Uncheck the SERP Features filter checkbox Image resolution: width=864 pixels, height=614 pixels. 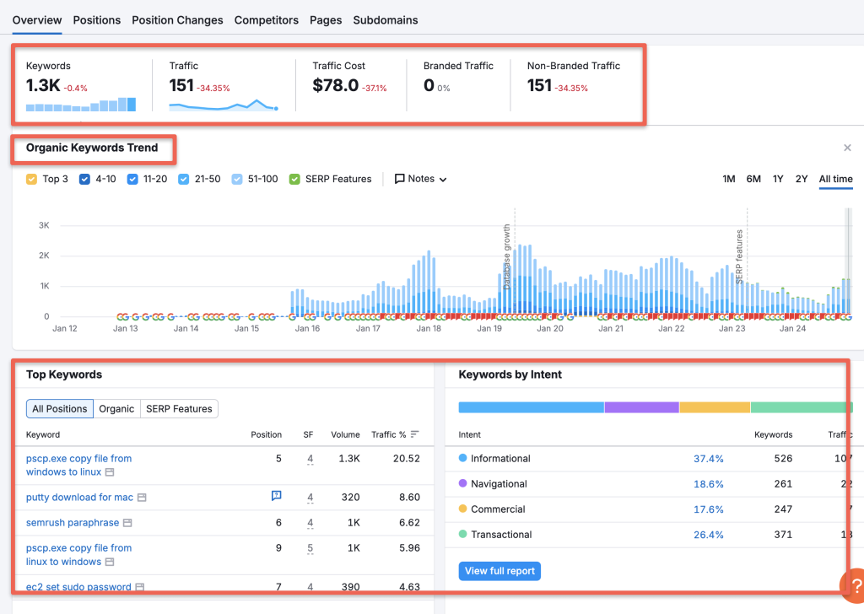pyautogui.click(x=294, y=179)
